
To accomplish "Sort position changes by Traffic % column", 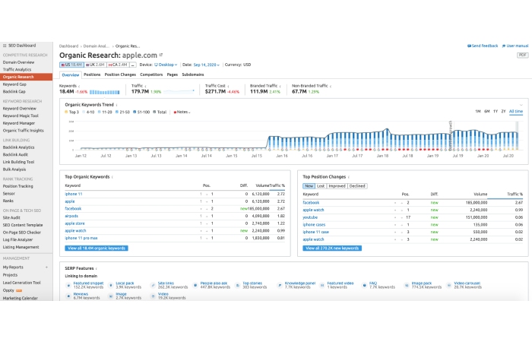I will (x=515, y=194).
